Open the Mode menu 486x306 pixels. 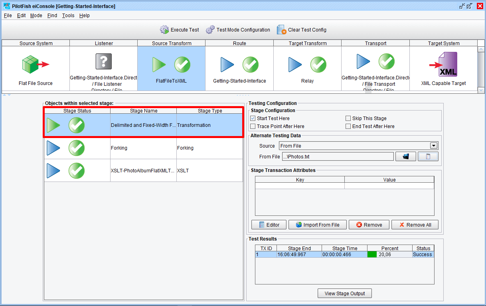pos(36,16)
